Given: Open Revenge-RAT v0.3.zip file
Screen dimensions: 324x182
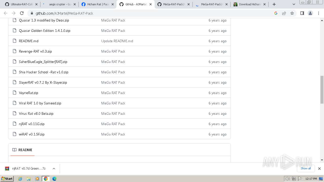Looking at the screenshot, I should tap(35, 51).
